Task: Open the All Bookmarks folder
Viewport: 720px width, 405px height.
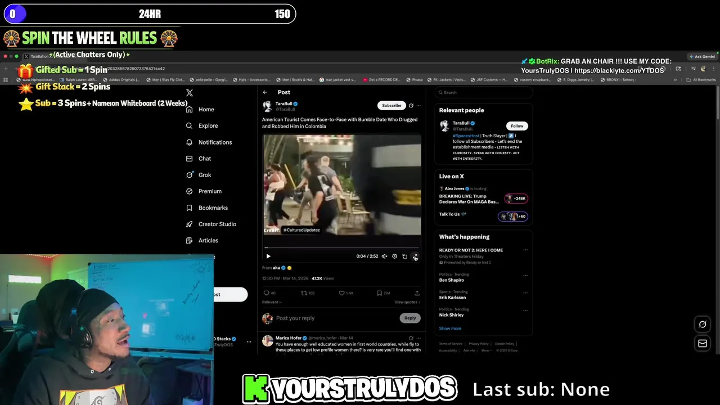Action: coord(701,80)
